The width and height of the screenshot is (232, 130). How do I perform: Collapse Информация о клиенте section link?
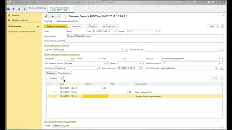[57, 45]
